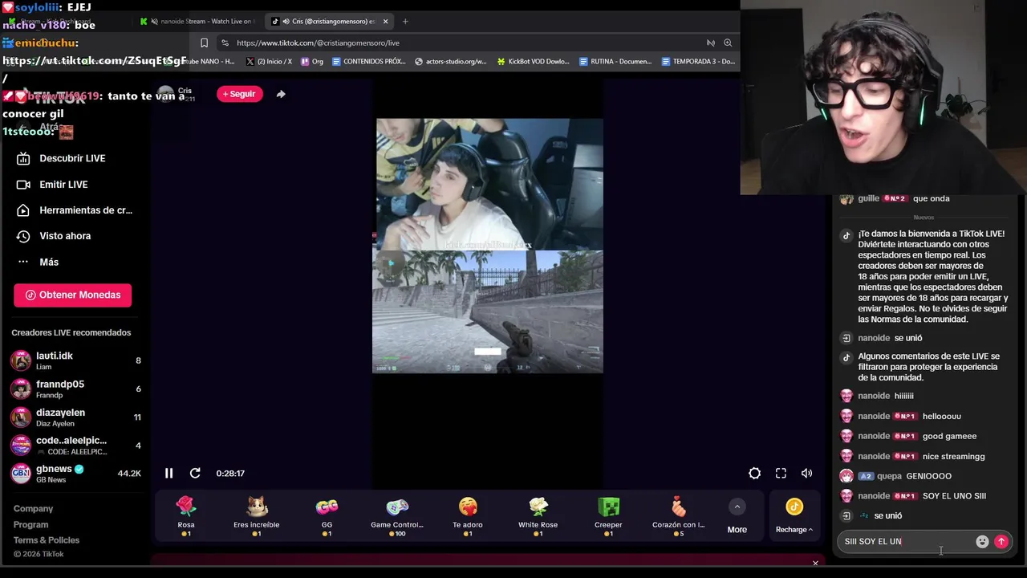Open the Recharge coins menu
Screen dimensions: 1027x578
[x=794, y=515]
